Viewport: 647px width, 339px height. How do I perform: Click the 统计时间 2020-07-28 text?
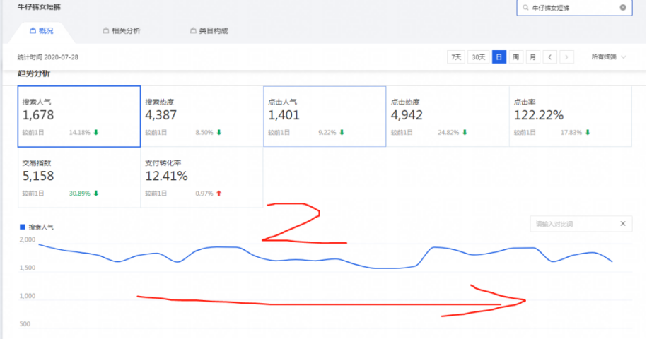pos(48,57)
